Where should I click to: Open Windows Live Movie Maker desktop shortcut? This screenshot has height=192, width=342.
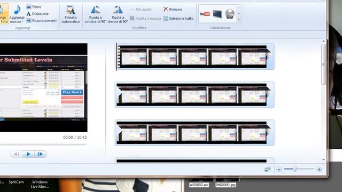[x=40, y=184]
